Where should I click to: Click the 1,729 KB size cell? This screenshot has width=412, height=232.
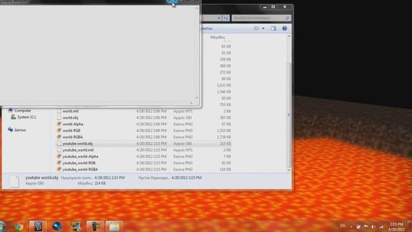point(223,137)
